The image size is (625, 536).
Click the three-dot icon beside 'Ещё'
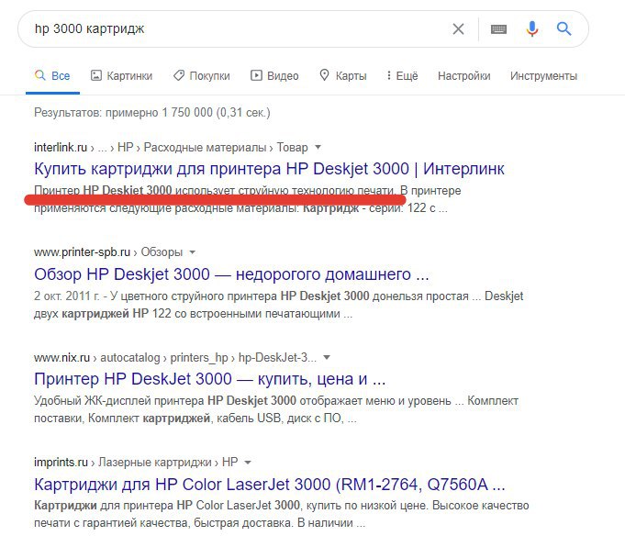coord(388,75)
